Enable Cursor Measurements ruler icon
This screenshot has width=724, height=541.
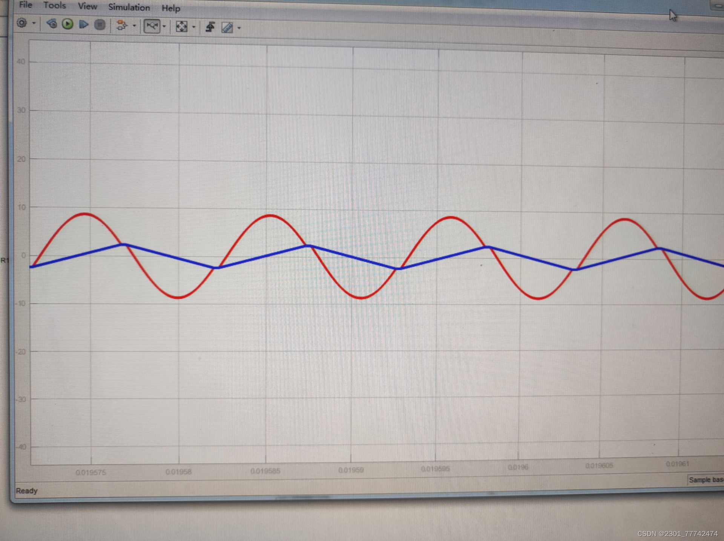point(227,28)
